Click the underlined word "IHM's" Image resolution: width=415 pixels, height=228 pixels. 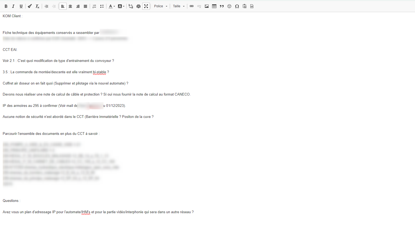coord(86,212)
